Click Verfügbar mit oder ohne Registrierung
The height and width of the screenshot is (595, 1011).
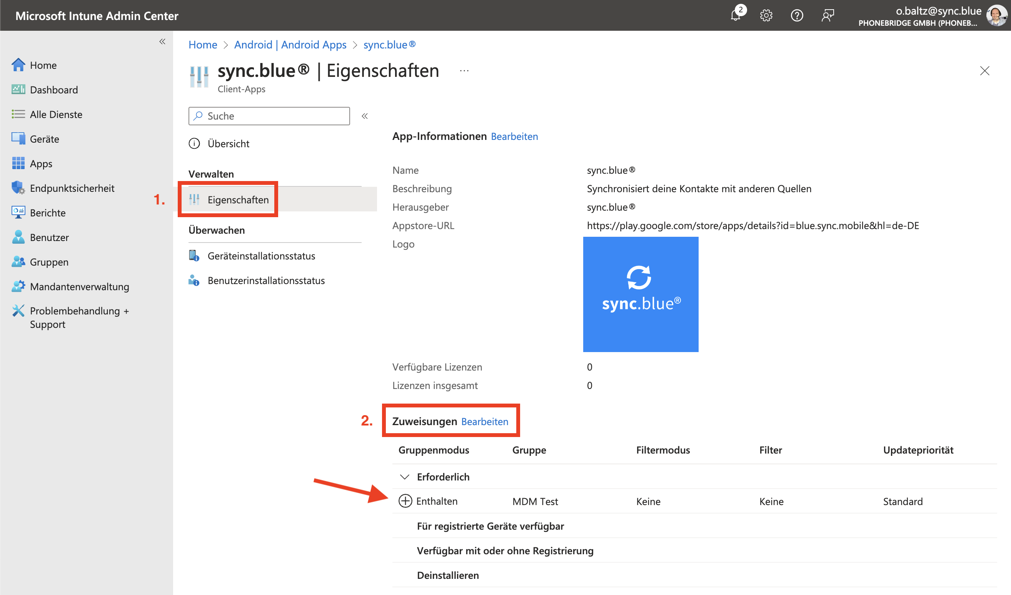694,550
